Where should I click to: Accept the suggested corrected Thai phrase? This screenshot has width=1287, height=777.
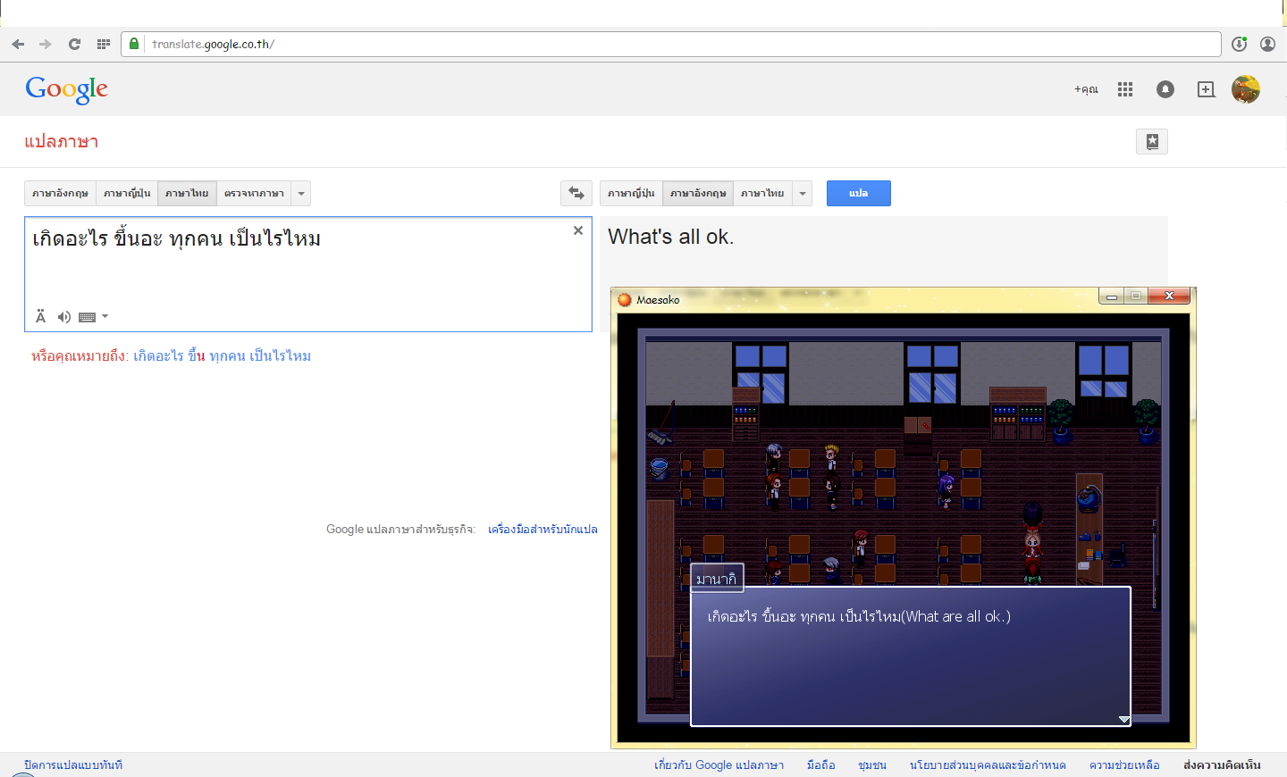tap(223, 356)
